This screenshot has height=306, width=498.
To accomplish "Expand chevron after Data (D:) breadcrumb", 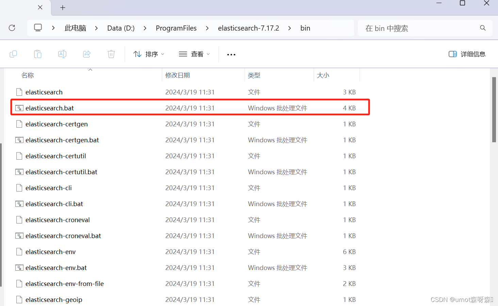I will tap(145, 28).
